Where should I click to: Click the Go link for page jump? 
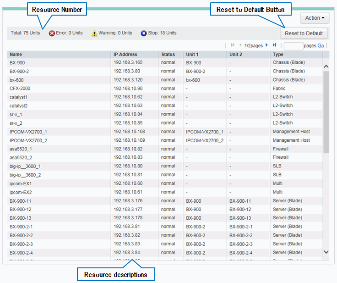click(321, 46)
